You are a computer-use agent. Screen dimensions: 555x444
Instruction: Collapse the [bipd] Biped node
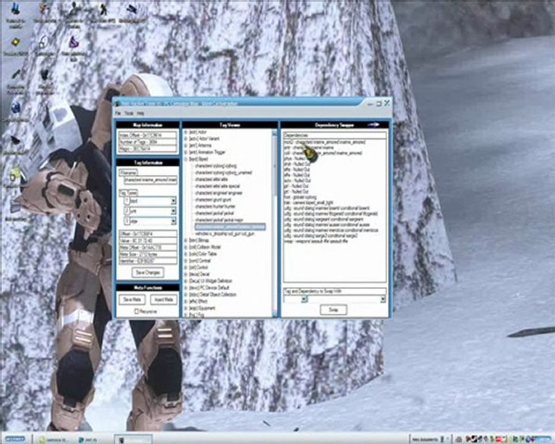pos(186,159)
